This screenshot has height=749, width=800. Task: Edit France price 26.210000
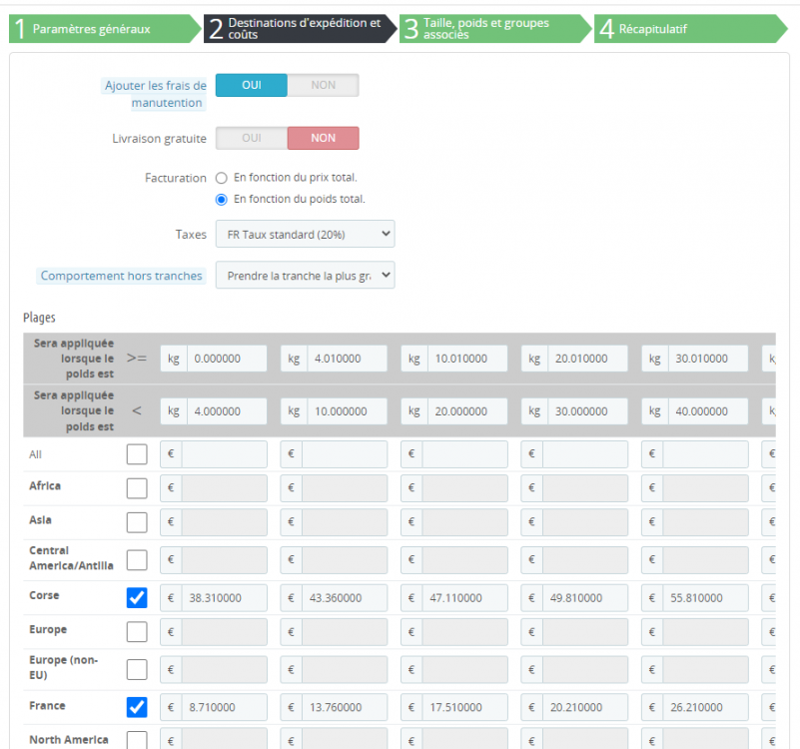pyautogui.click(x=705, y=707)
